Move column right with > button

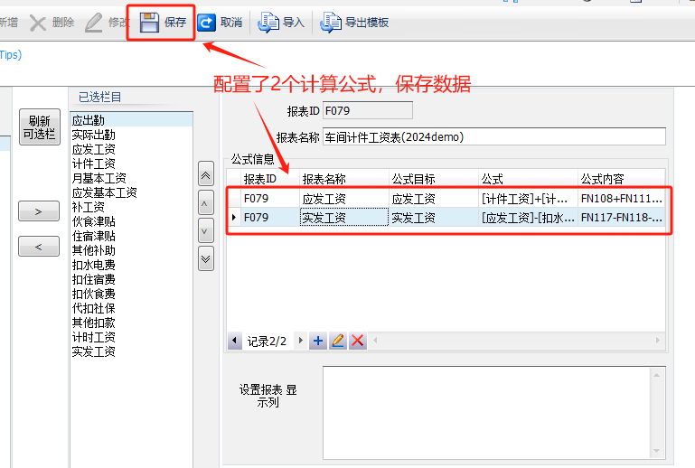point(39,211)
